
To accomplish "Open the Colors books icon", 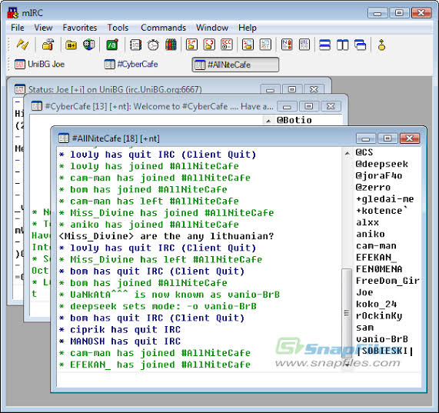I will click(171, 45).
